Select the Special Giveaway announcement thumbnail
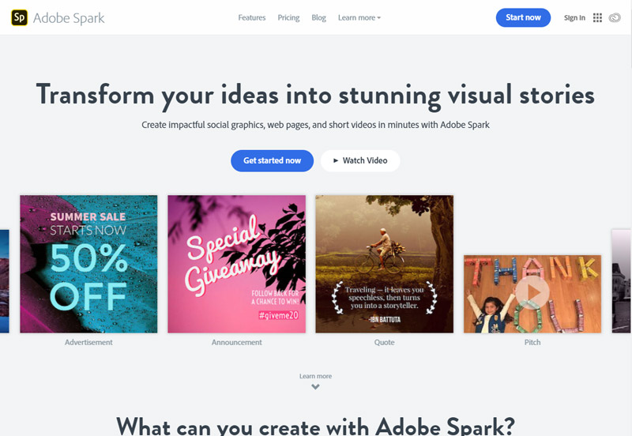Viewport: 632px width, 436px height. tap(236, 264)
